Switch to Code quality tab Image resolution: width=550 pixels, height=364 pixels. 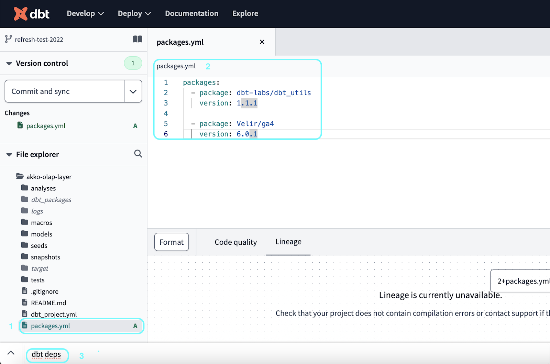pyautogui.click(x=236, y=242)
